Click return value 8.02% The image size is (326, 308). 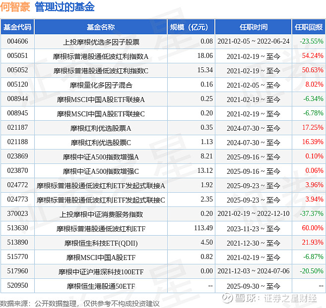point(314,84)
